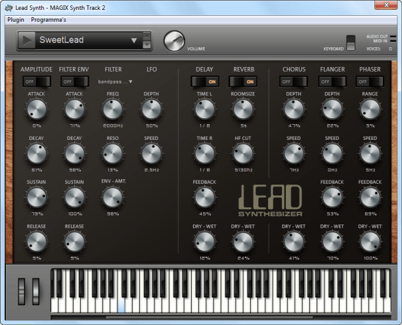Click the Env-Amt knob
Image resolution: width=402 pixels, height=325 pixels.
[112, 197]
